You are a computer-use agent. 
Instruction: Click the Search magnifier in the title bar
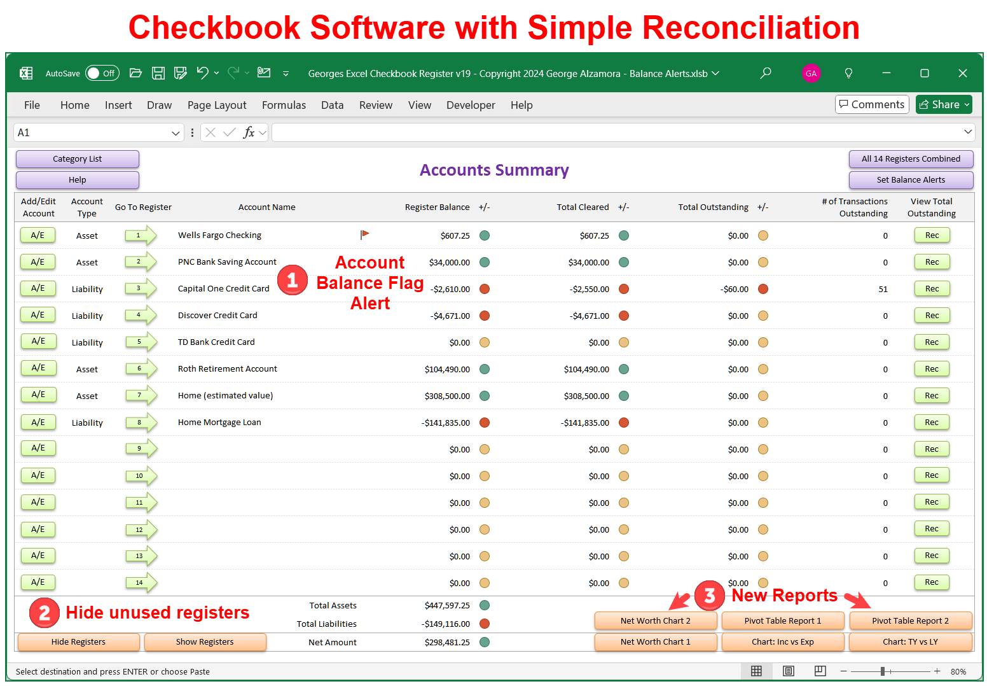[766, 73]
